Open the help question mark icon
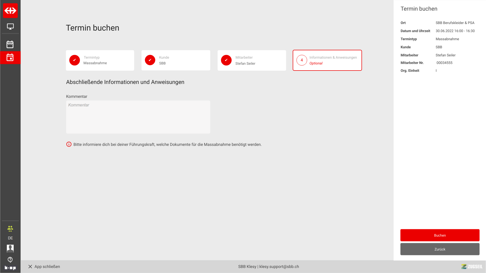This screenshot has width=486, height=273. [10, 260]
